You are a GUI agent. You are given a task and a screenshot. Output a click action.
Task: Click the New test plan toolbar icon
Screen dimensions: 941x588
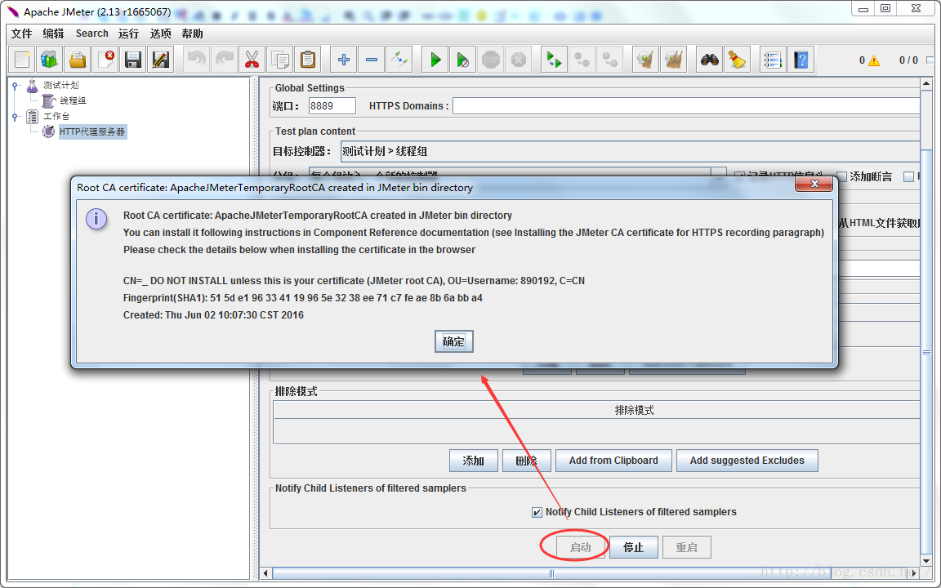pos(22,60)
